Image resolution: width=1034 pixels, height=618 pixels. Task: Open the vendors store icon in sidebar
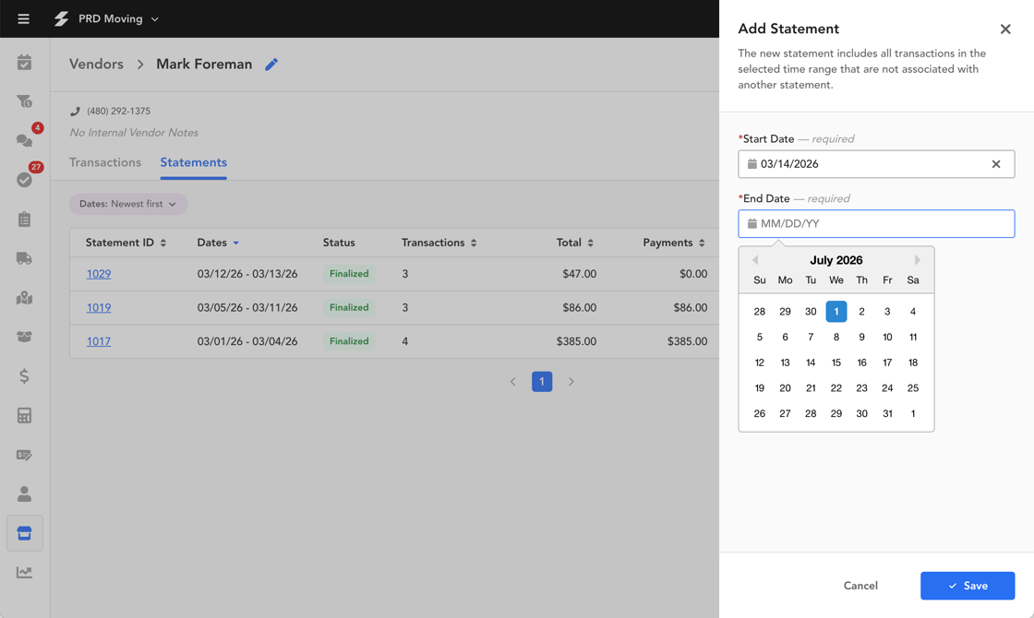(x=24, y=533)
